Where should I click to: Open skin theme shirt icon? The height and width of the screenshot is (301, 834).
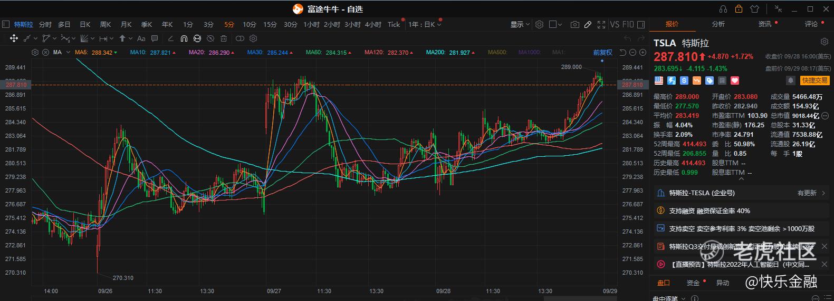point(754,9)
